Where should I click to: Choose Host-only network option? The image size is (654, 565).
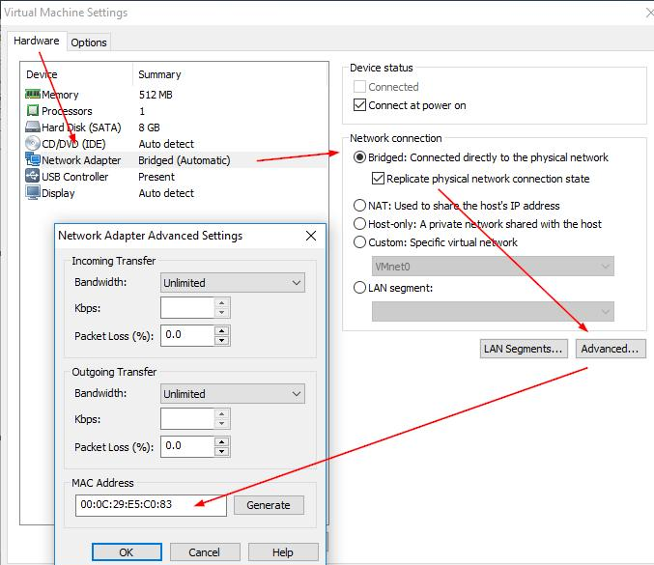click(360, 224)
